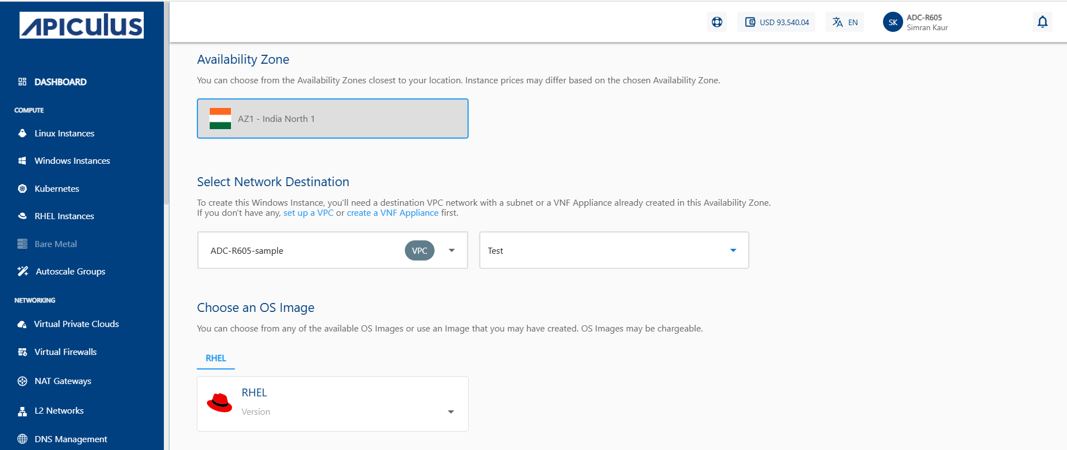Open NAT Gateways page

pyautogui.click(x=63, y=381)
